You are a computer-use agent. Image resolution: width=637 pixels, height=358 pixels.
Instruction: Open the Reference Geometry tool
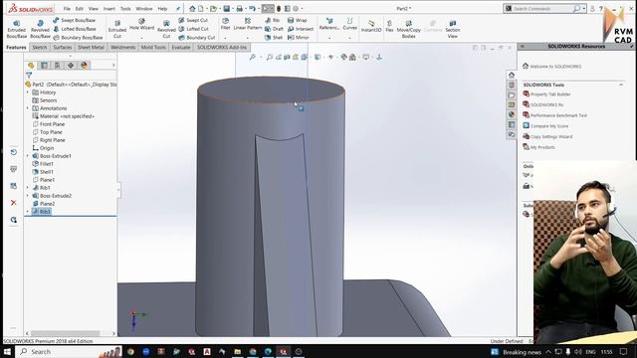click(x=329, y=24)
